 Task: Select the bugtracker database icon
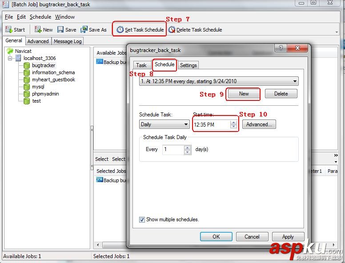pos(27,65)
